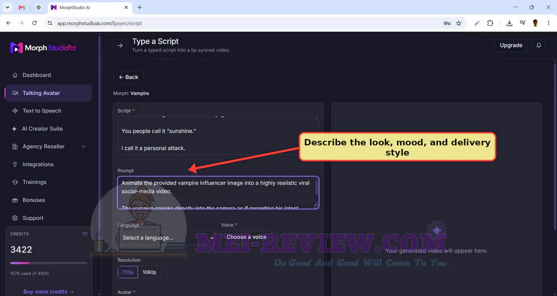Click the address bar URL
Viewport: 557px width, 296px height.
tap(100, 23)
